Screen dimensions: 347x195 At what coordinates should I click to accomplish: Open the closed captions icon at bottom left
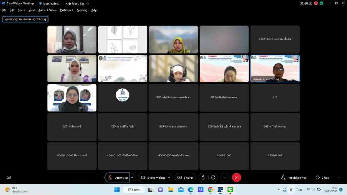coord(9,177)
